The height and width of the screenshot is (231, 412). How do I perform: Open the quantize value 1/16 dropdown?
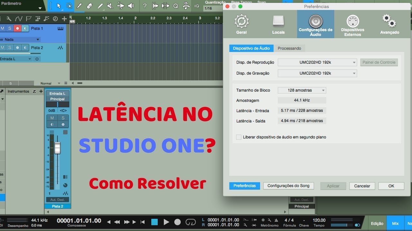pyautogui.click(x=212, y=8)
